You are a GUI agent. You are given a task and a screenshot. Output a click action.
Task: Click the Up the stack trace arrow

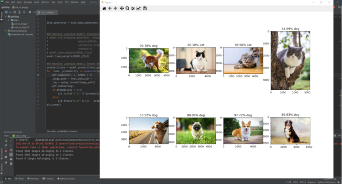point(11,141)
